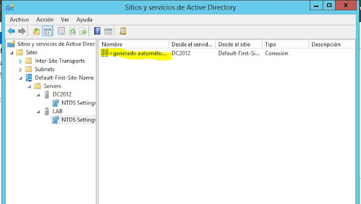The height and width of the screenshot is (204, 361).
Task: Sort by the Tipo column header
Action: [285, 44]
